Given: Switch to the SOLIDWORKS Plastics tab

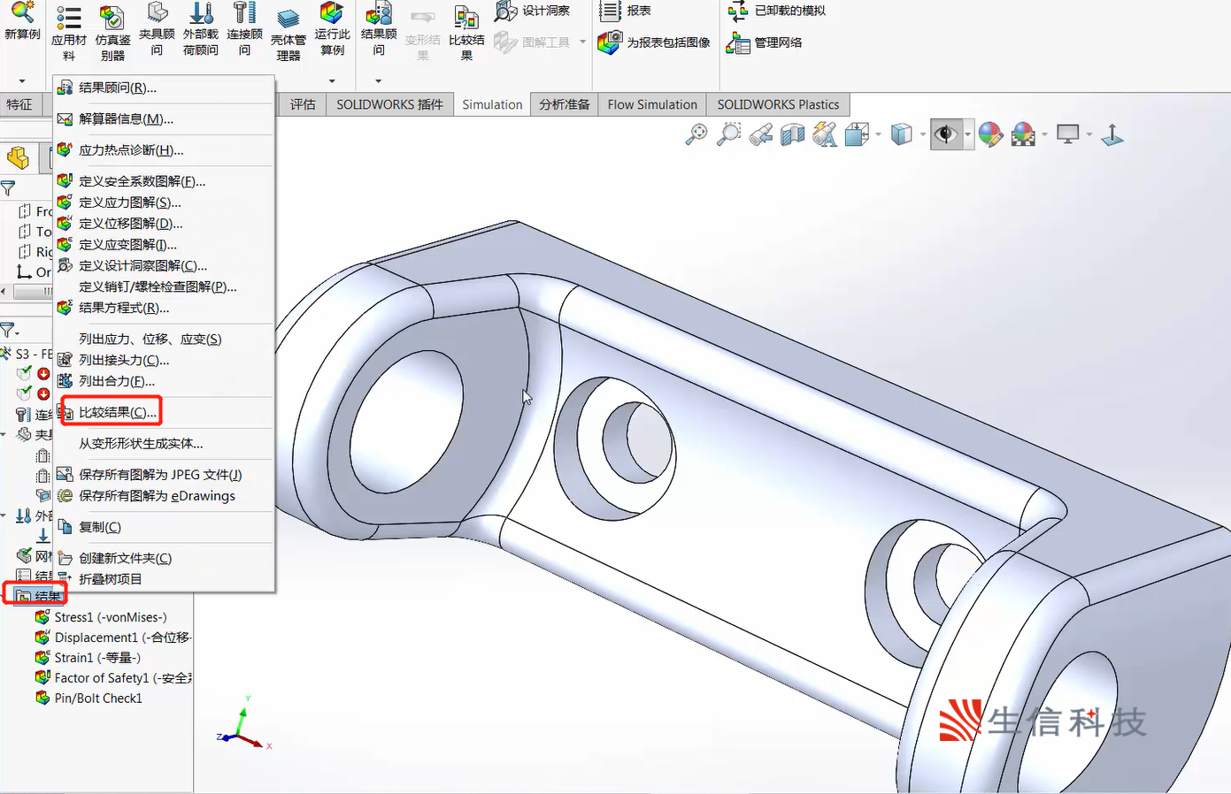Looking at the screenshot, I should [778, 104].
